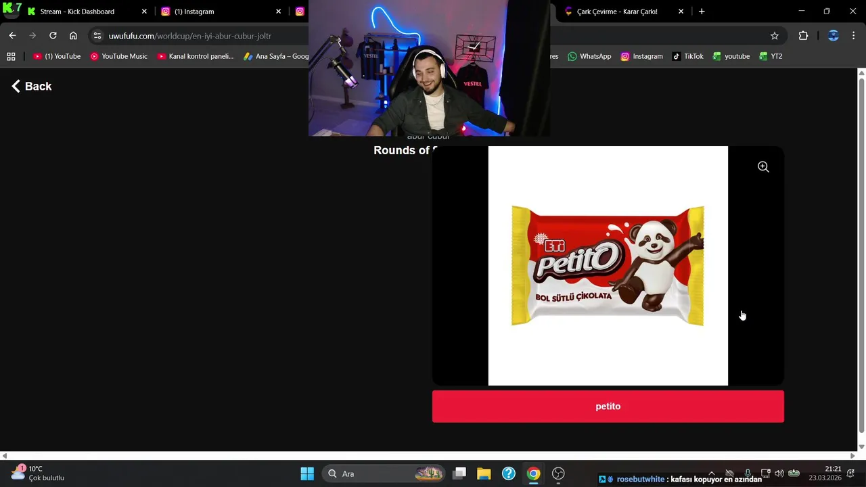This screenshot has height=487, width=866.
Task: Open the weather widget showing 10°C
Action: tap(37, 473)
